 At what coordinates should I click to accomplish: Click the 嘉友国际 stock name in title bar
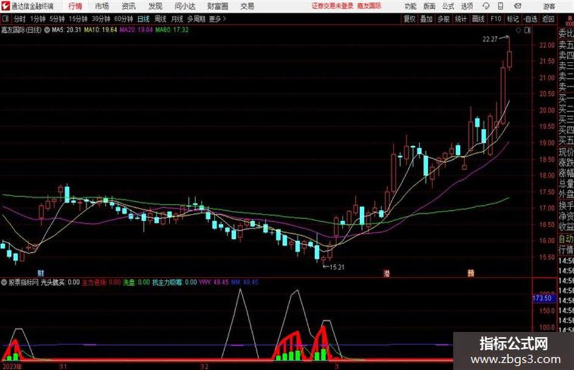(x=369, y=6)
